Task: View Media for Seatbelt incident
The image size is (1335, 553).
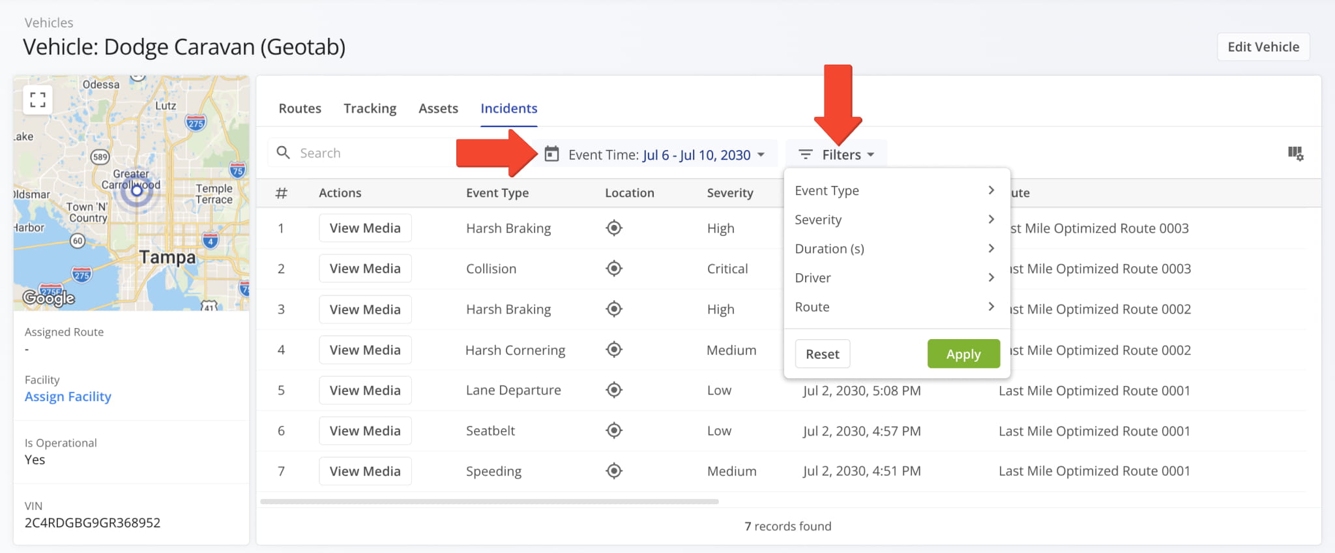Action: pos(365,430)
